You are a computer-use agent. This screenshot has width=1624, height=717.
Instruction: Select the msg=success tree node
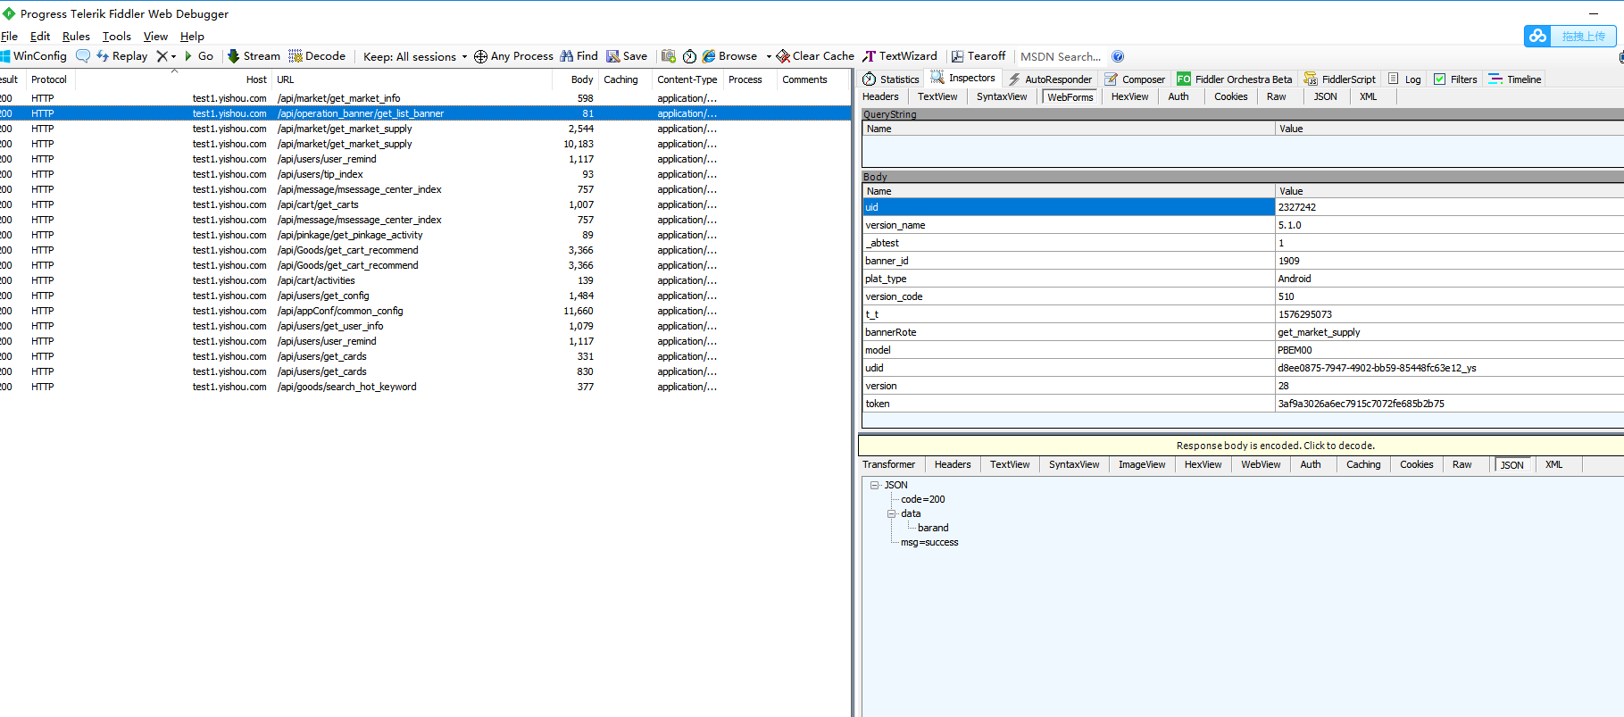tap(929, 542)
